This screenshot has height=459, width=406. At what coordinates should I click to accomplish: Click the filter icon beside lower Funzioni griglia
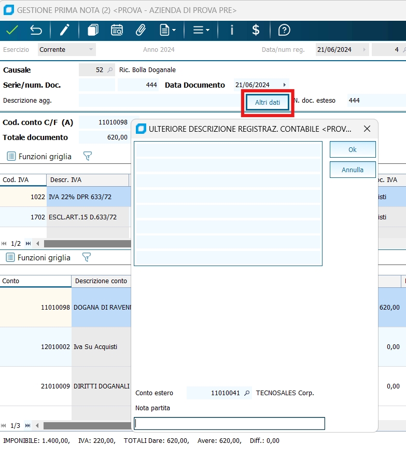point(87,257)
